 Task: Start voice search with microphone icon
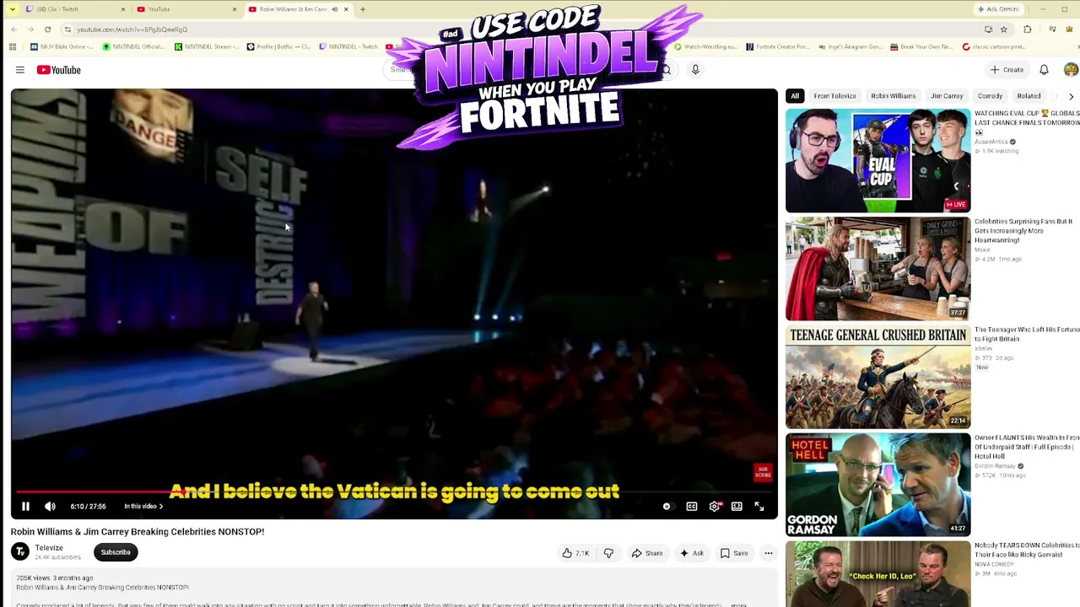(x=695, y=70)
